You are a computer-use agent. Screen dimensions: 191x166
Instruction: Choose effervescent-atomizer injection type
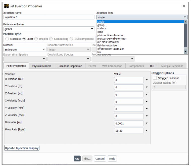point(140,49)
